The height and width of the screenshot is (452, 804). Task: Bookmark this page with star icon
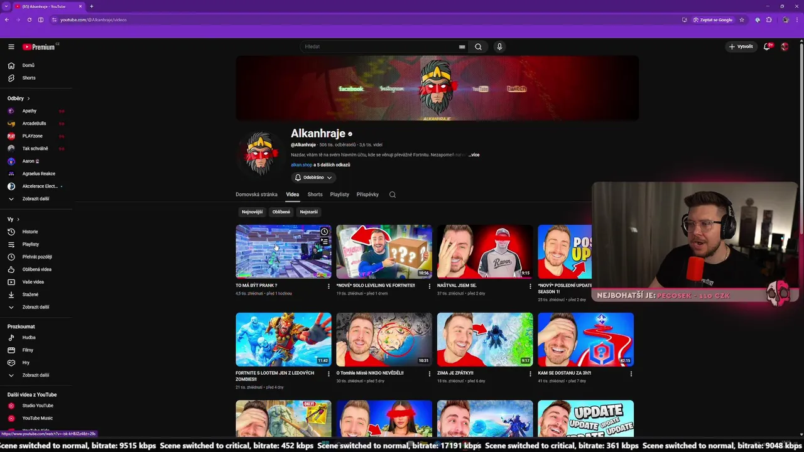[742, 19]
